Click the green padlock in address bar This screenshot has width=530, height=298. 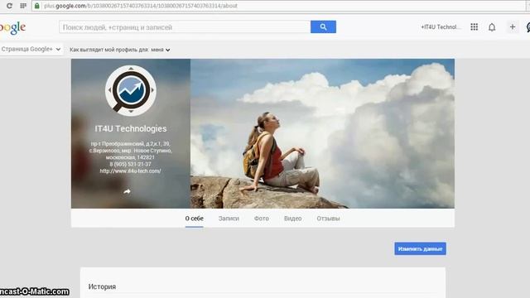pos(36,6)
